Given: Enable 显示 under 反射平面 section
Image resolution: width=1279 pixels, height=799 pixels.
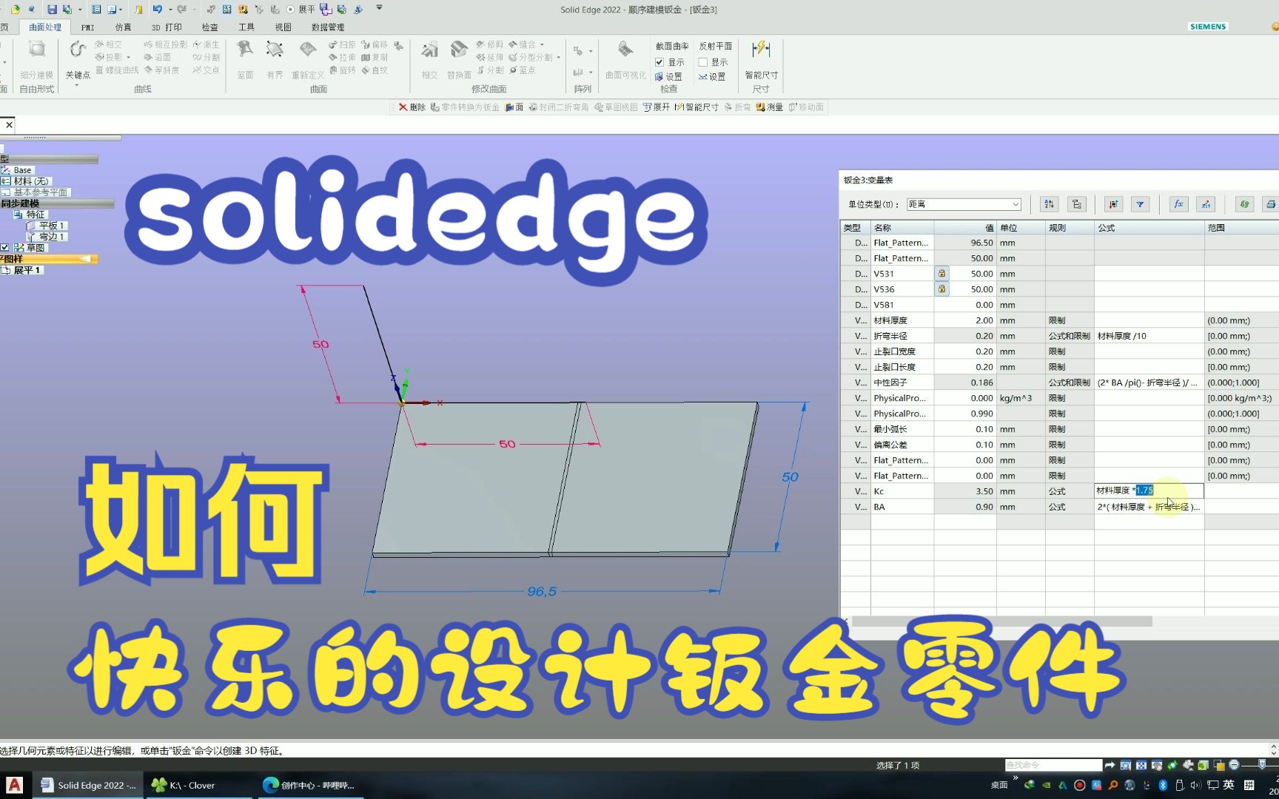Looking at the screenshot, I should (701, 62).
